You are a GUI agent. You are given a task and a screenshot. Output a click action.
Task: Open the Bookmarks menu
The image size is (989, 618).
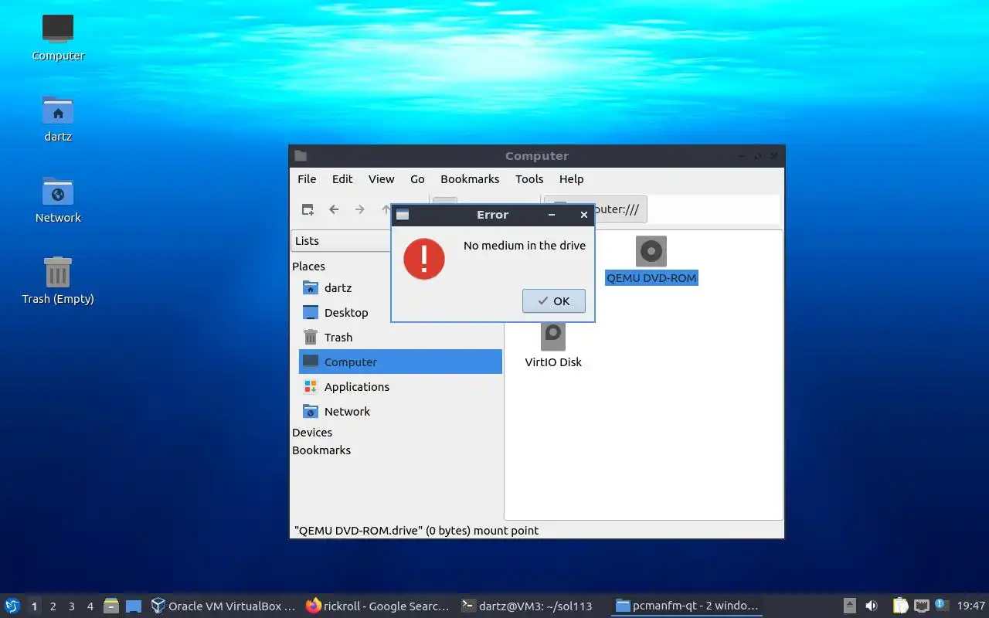click(x=470, y=178)
